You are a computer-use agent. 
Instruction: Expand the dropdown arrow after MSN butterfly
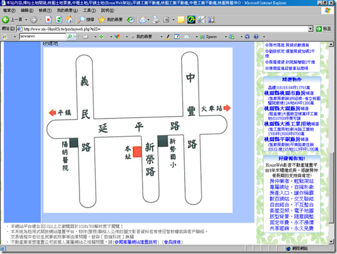[x=127, y=37]
